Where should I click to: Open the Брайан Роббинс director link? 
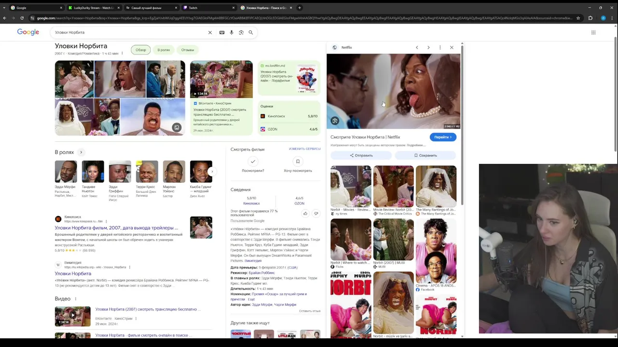262,273
